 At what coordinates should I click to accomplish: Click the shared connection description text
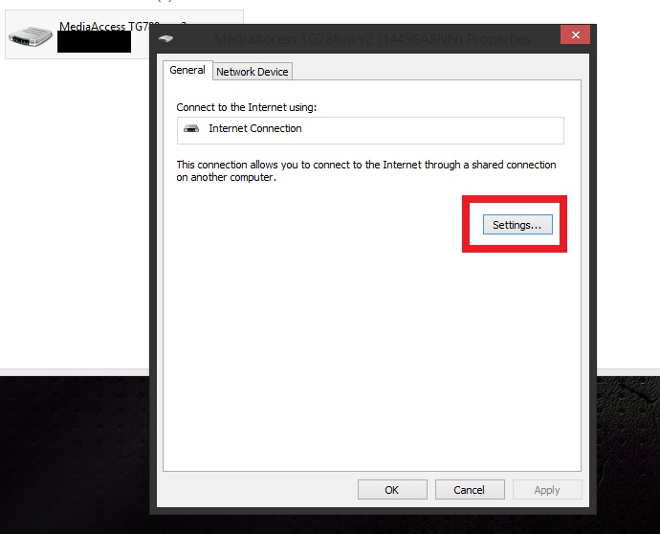[366, 170]
